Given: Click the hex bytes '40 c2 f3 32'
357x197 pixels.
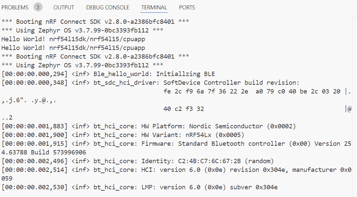Looking at the screenshot, I should pyautogui.click(x=184, y=109).
